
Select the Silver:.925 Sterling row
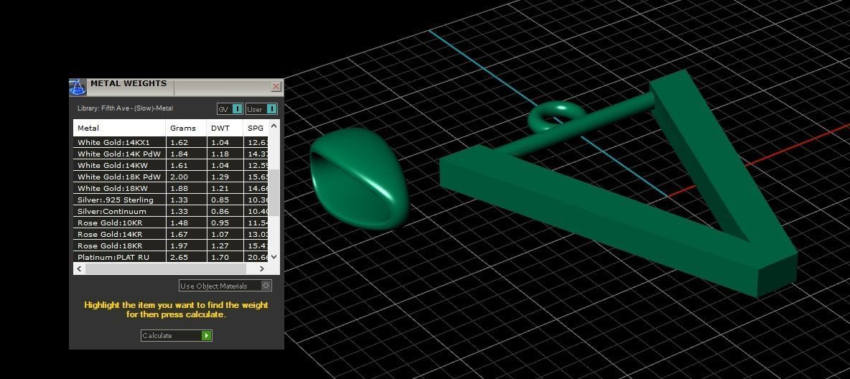[172, 200]
